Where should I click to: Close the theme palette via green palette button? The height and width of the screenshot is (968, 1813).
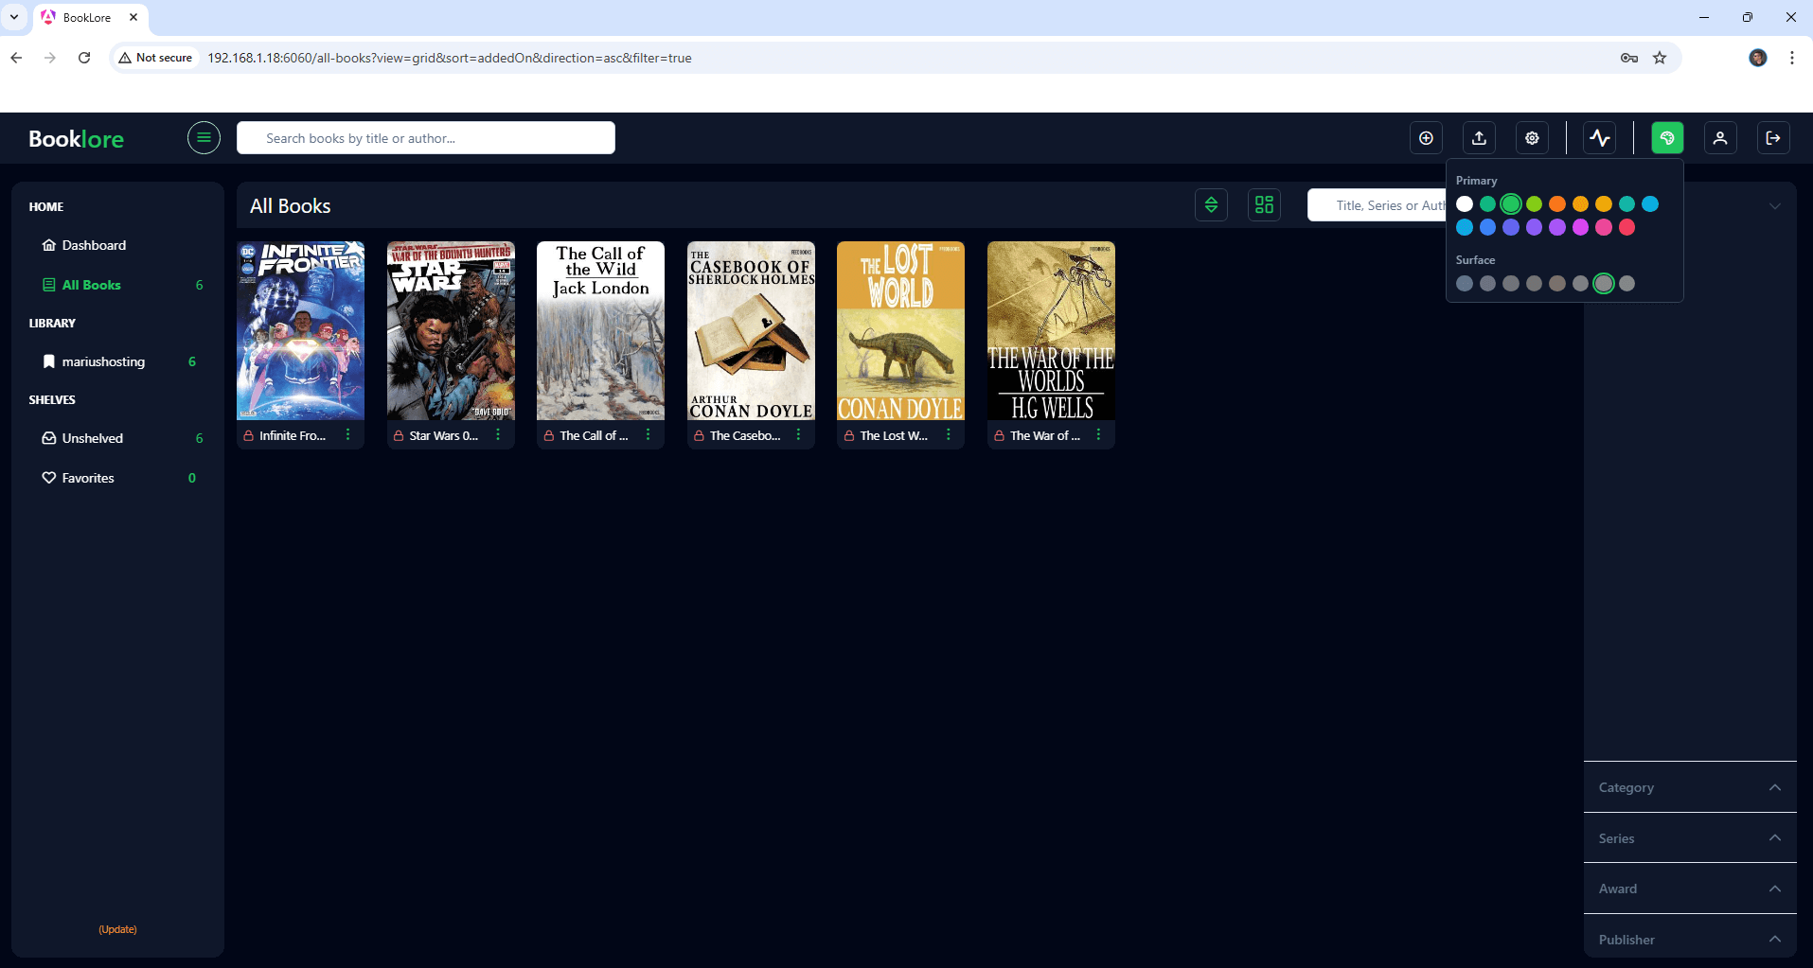[x=1667, y=138]
